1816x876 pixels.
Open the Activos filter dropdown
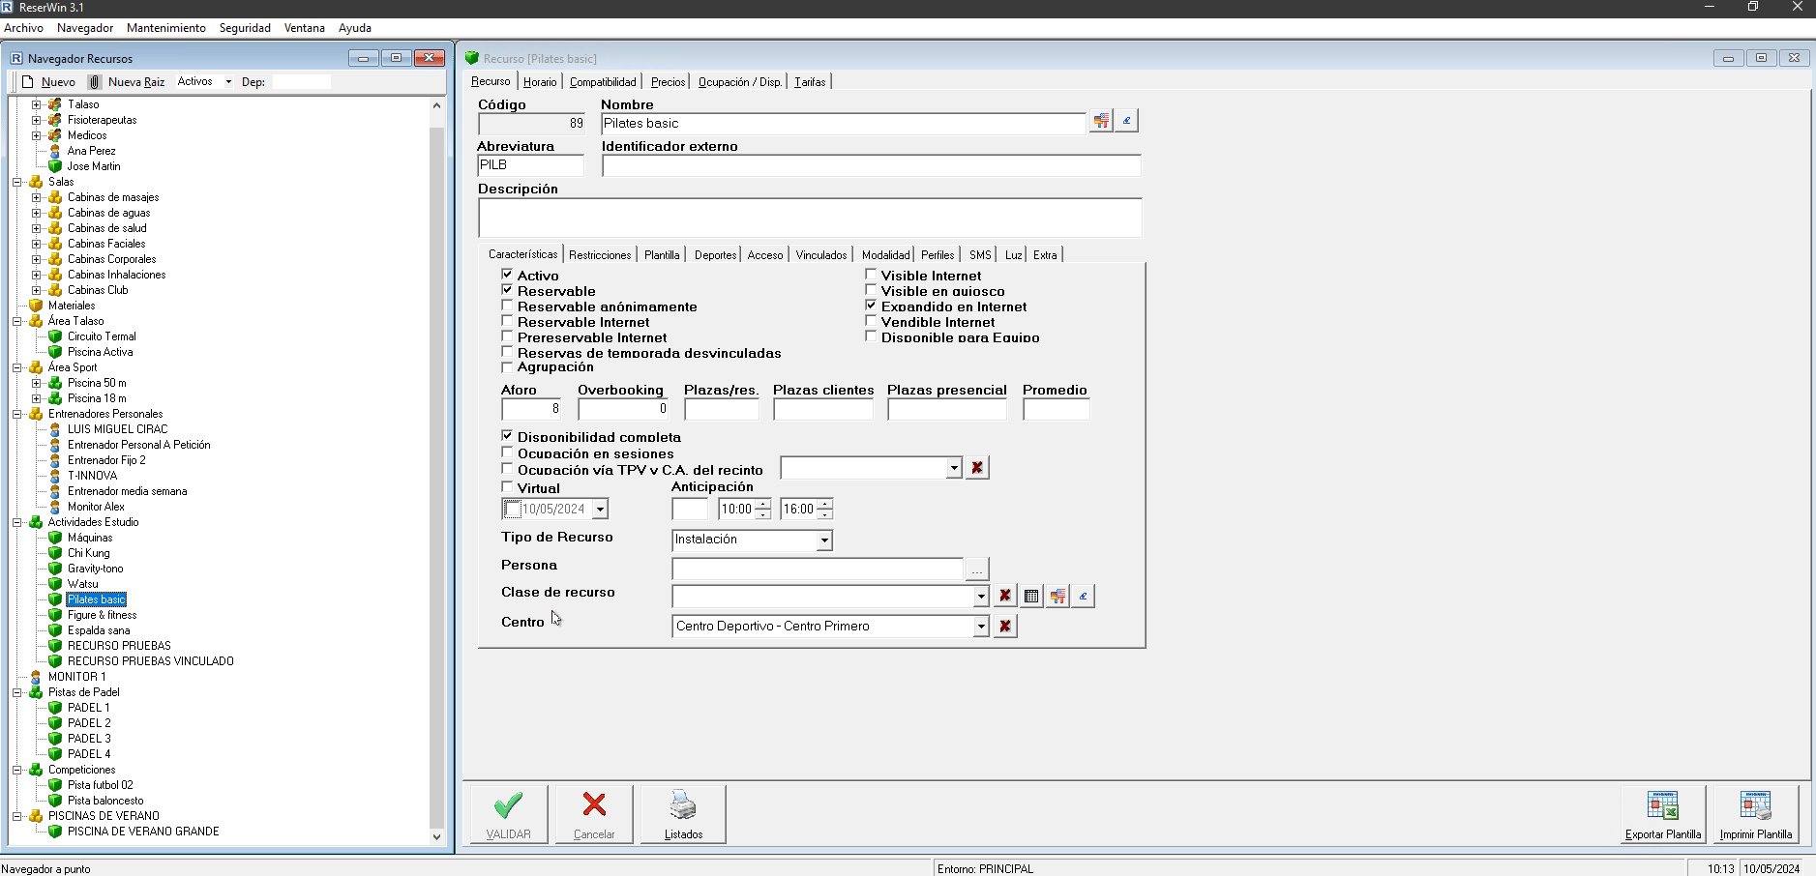point(228,82)
